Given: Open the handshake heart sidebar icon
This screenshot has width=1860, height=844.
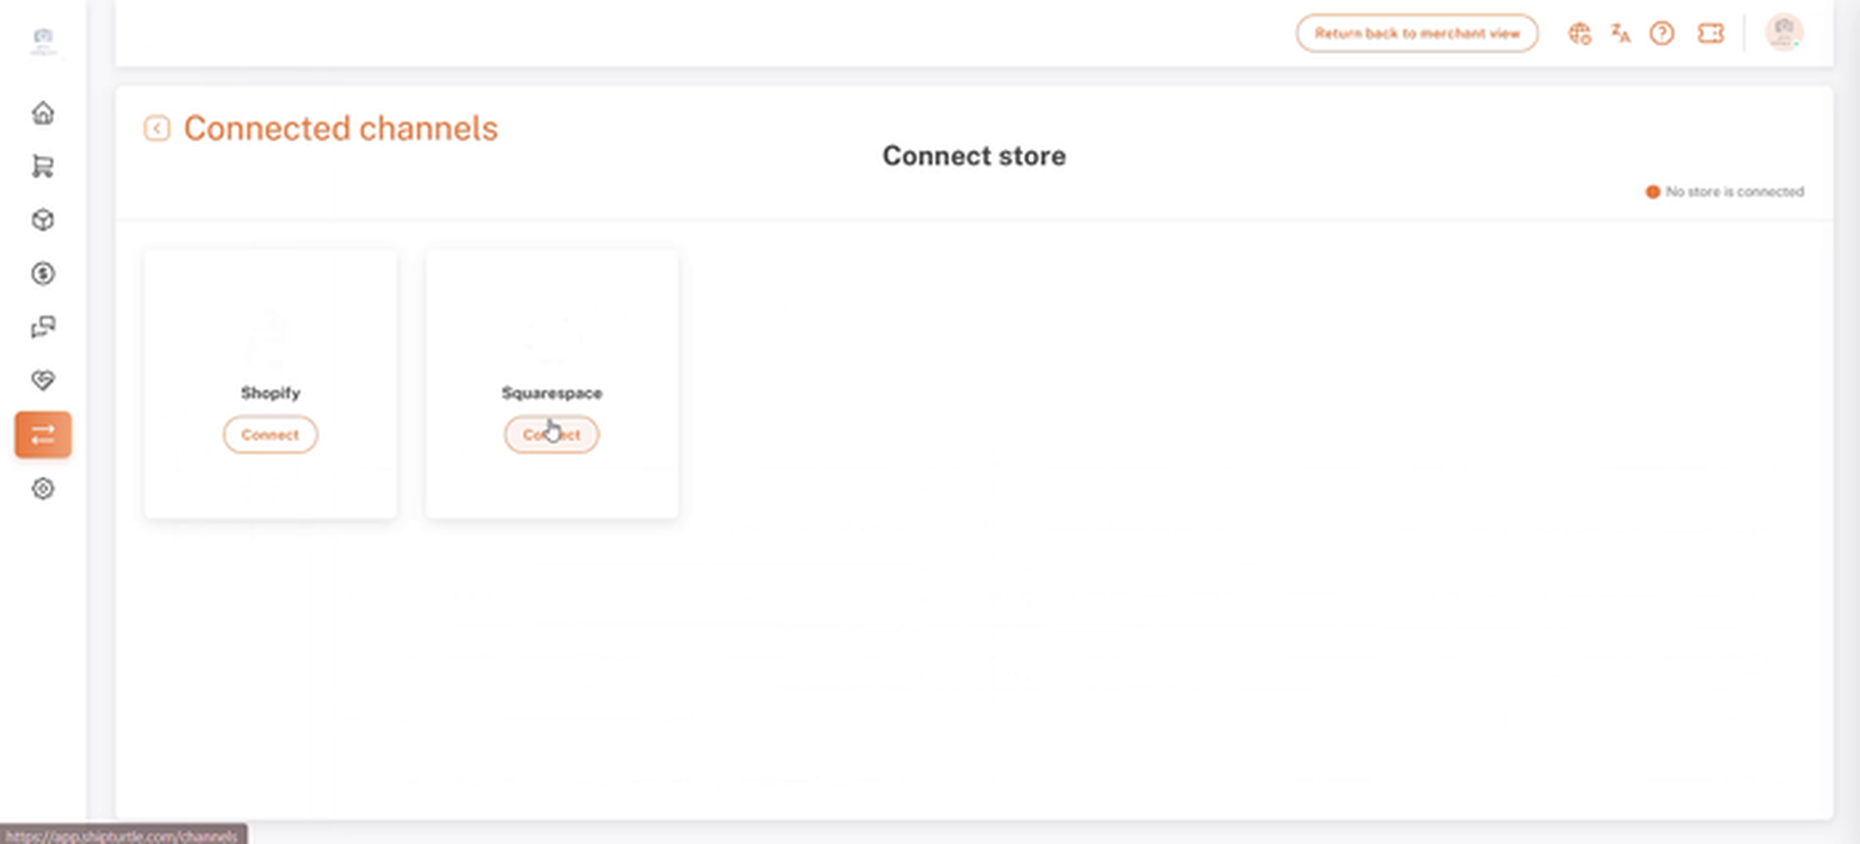Looking at the screenshot, I should (43, 380).
